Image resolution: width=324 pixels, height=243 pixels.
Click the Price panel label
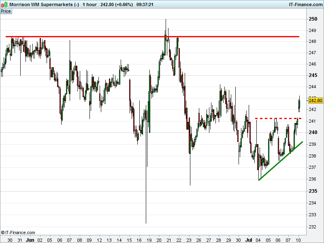coord(6,11)
